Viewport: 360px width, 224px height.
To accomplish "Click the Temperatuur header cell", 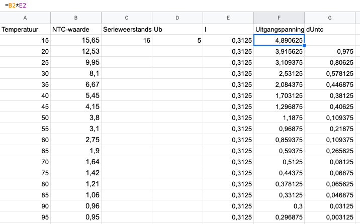I will [25, 29].
